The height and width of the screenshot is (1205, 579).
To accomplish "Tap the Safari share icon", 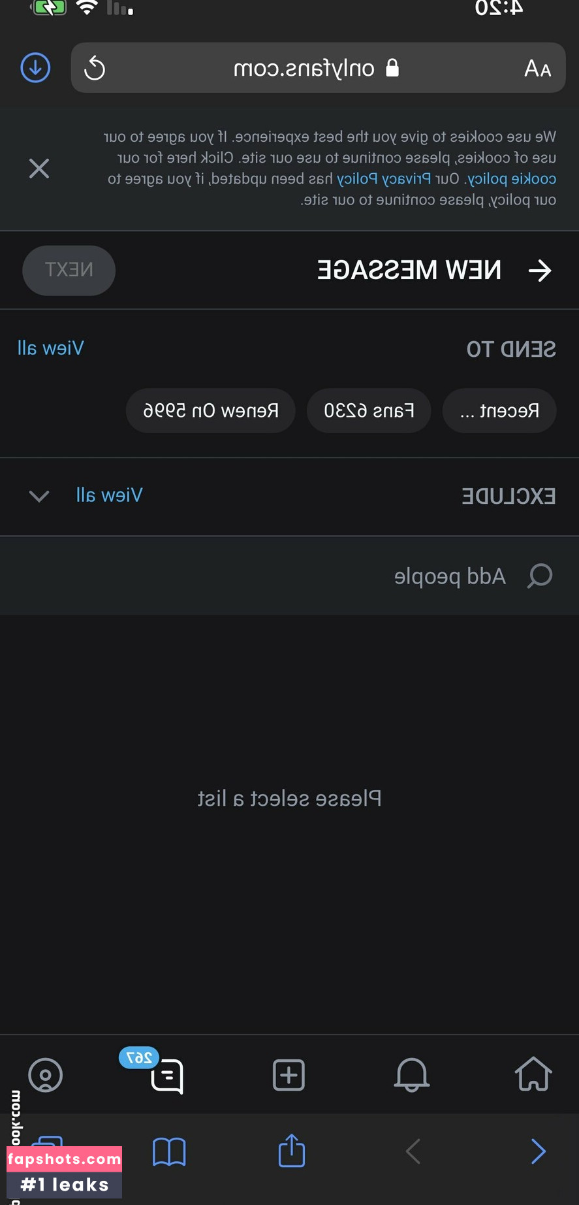I will point(291,1151).
